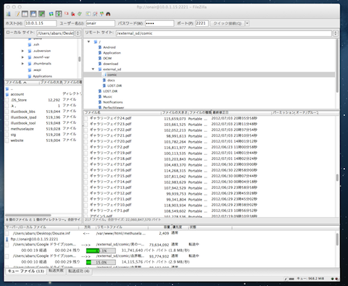Click the DCIM folder icon in remote tree

(x=100, y=58)
